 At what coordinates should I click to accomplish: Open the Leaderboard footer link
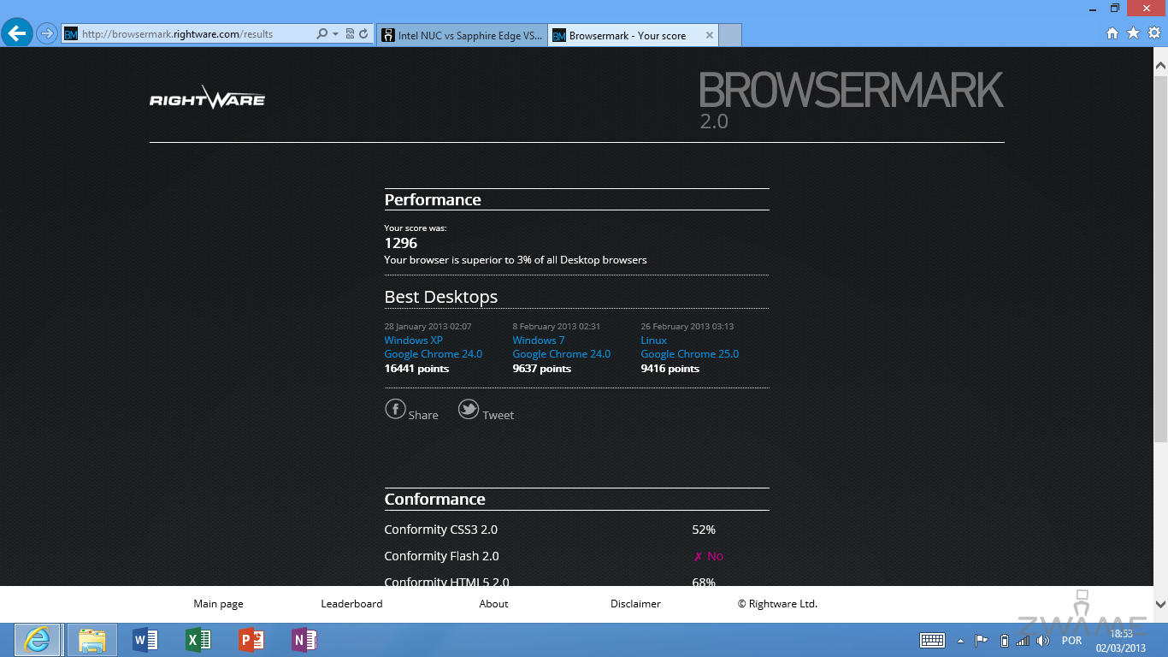[x=352, y=604]
